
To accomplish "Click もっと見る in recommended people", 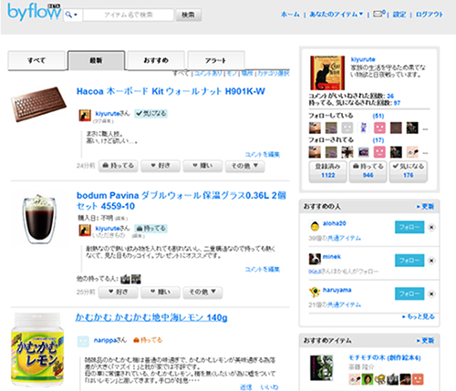I will (419, 316).
